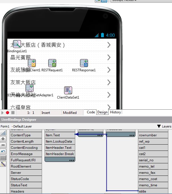Expand the ellipsis on the BaseURL node
This screenshot has width=172, height=194.
click(x=100, y=135)
